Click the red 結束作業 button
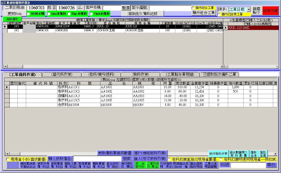Viewport: 281px width, 173px height. (270, 11)
